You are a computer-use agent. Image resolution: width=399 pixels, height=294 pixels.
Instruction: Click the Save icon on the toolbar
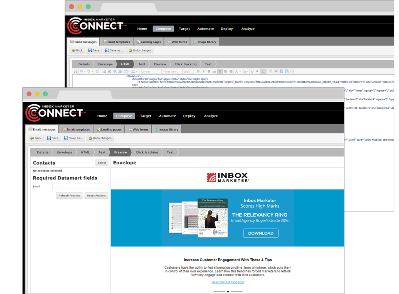coord(52,138)
